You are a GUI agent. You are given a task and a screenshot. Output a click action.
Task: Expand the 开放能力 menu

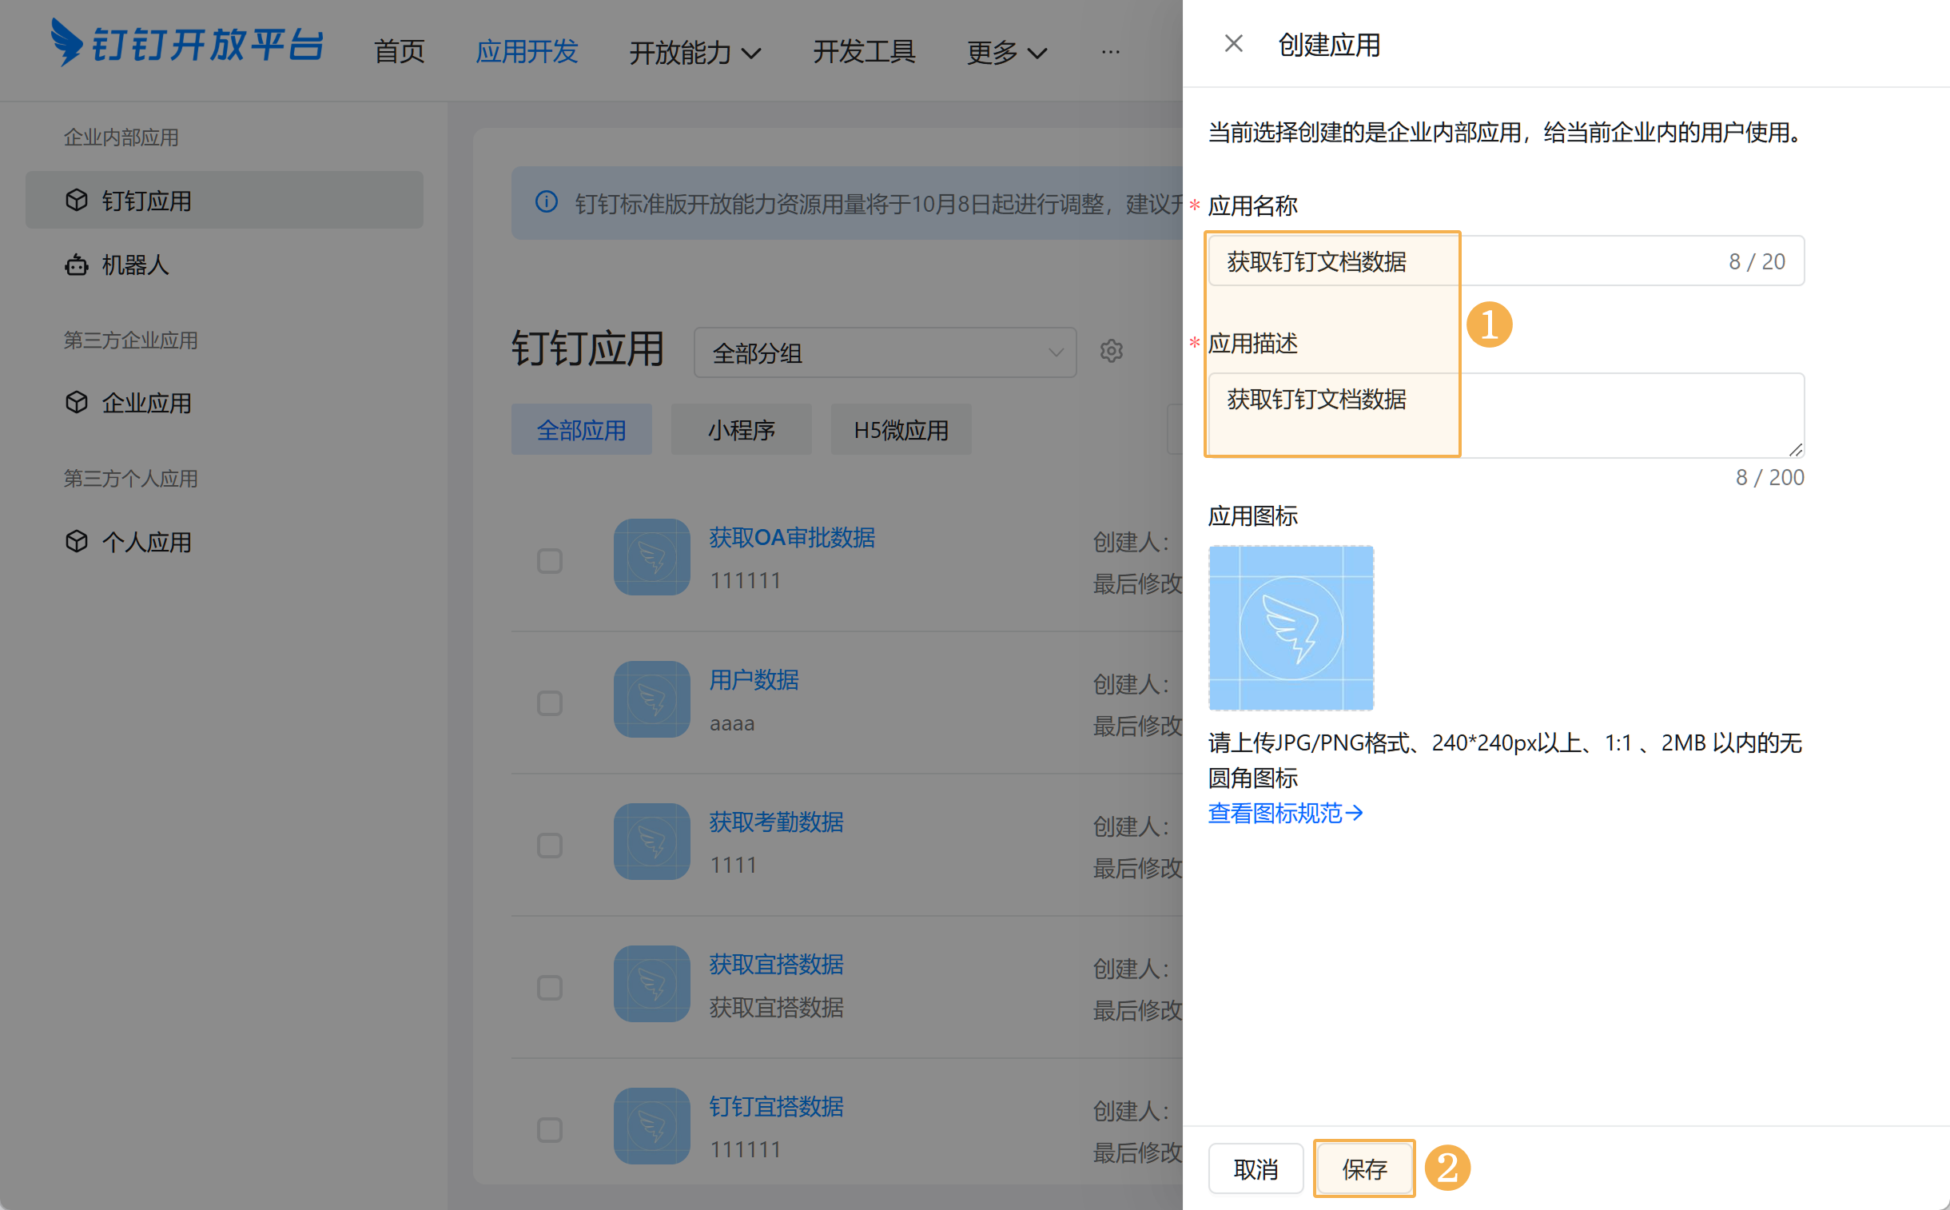coord(694,53)
